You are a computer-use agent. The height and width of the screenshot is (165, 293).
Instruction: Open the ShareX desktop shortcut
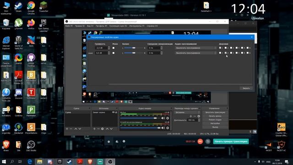point(18,59)
